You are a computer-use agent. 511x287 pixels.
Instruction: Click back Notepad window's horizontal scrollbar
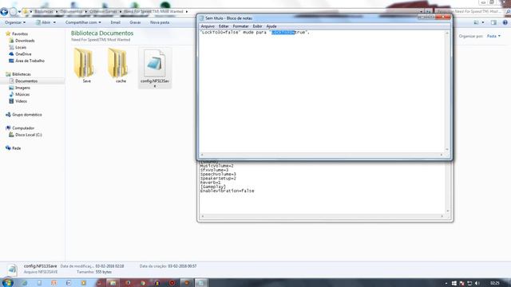(323, 216)
